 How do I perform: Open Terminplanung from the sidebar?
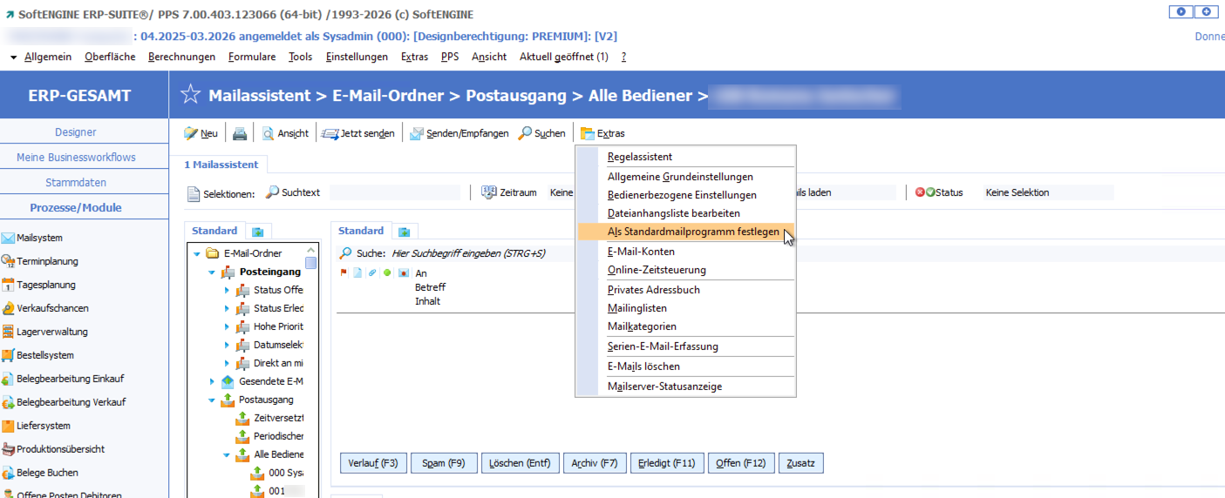tap(9, 261)
